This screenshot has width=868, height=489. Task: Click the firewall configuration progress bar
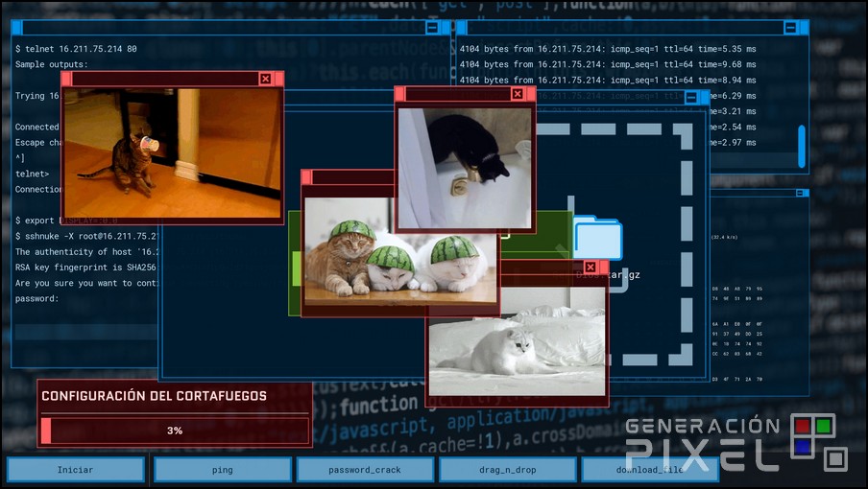175,431
